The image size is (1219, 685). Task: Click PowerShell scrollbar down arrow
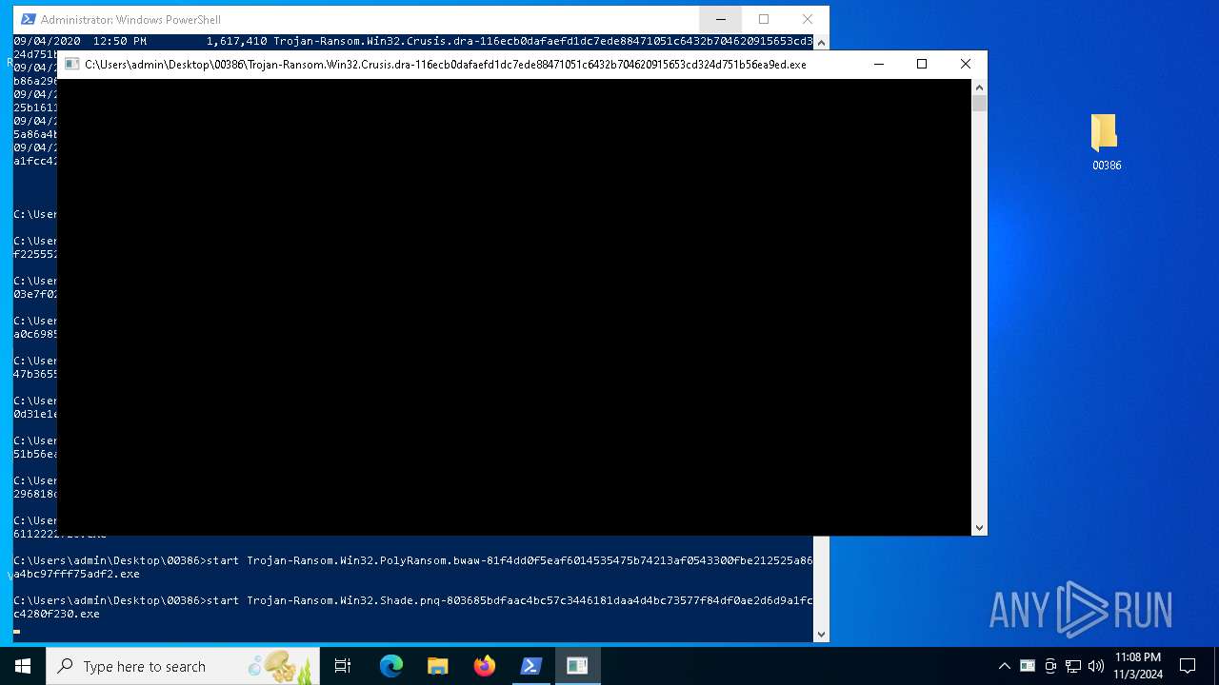click(821, 634)
